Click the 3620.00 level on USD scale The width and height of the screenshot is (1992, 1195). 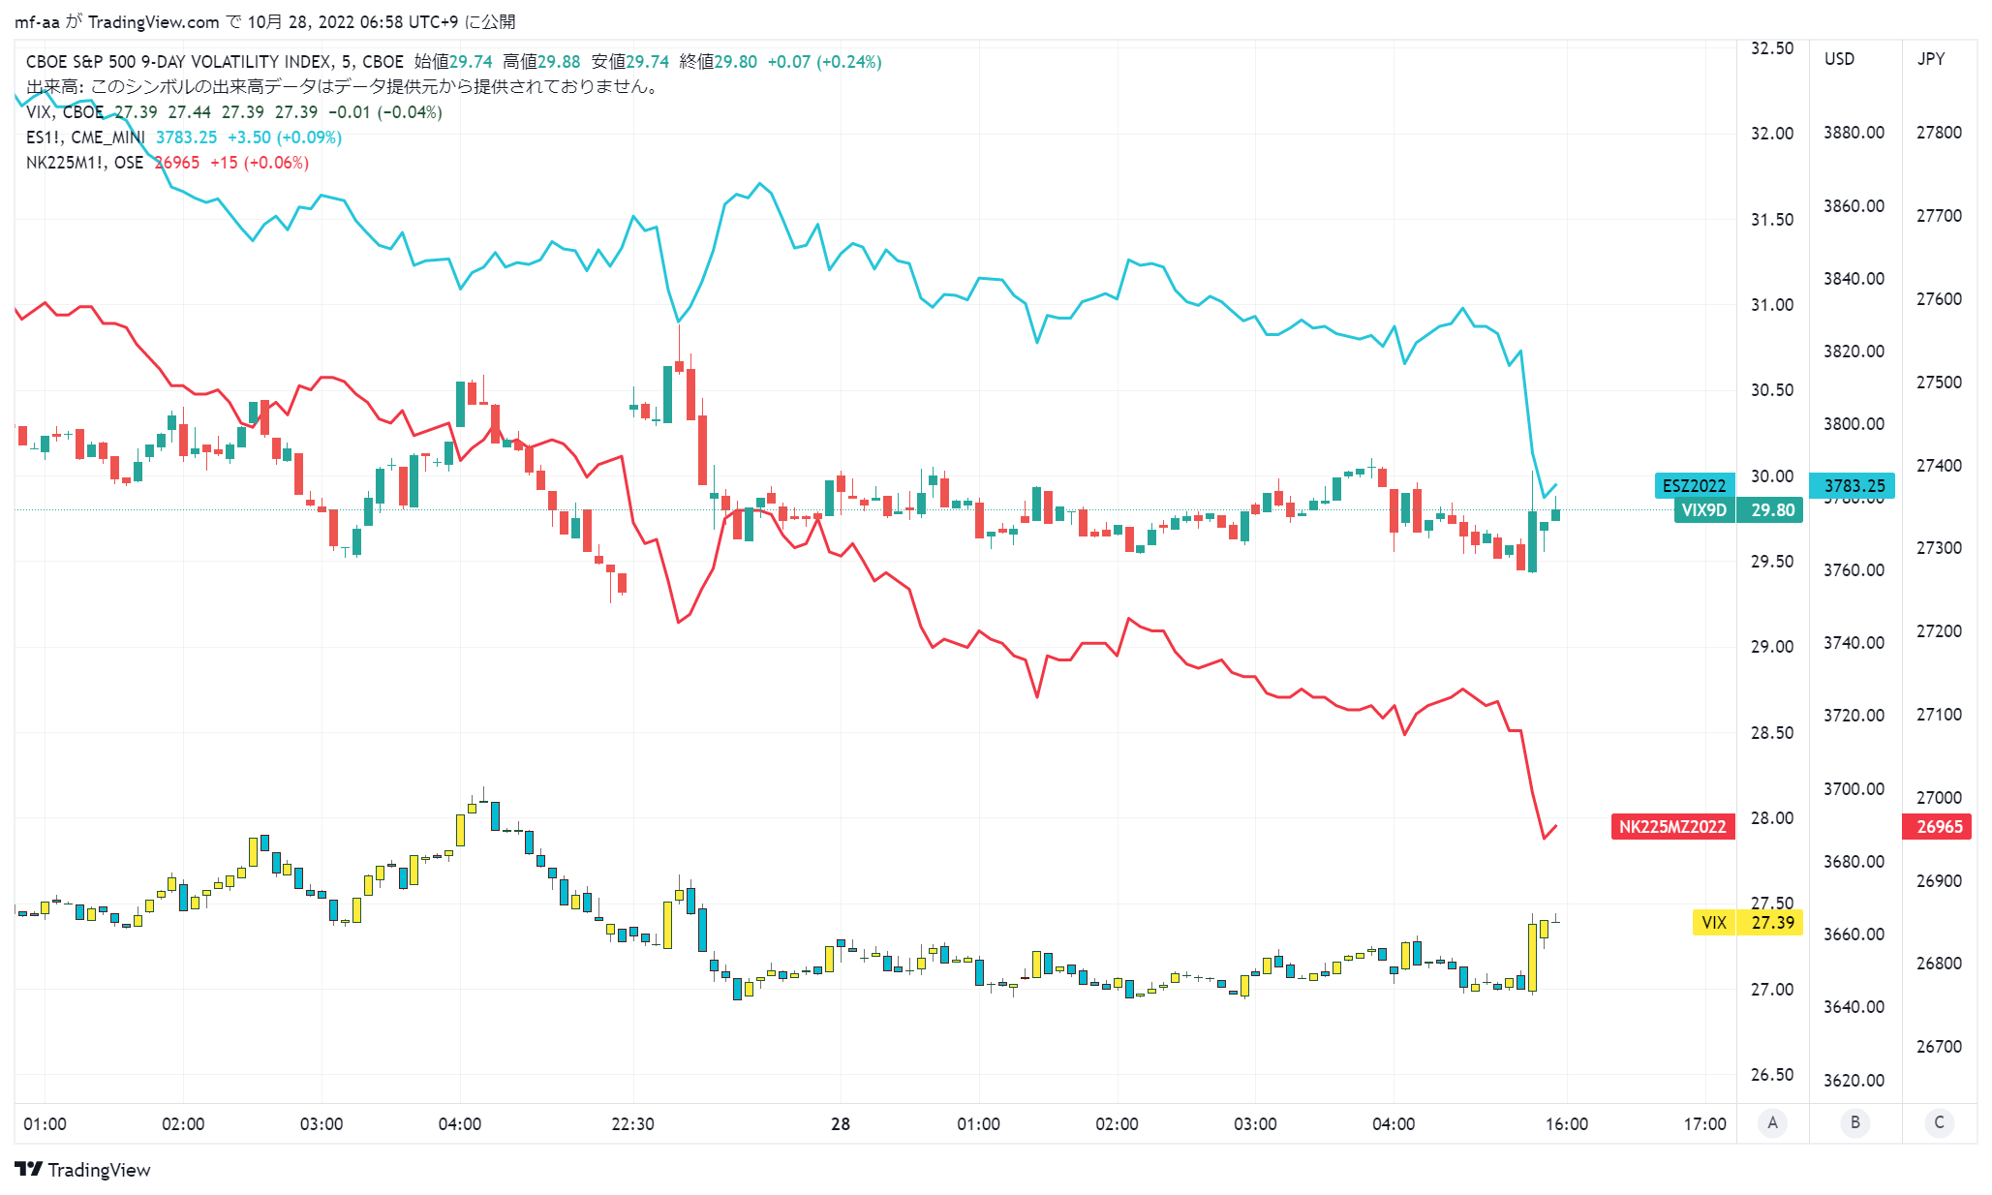[1854, 1081]
